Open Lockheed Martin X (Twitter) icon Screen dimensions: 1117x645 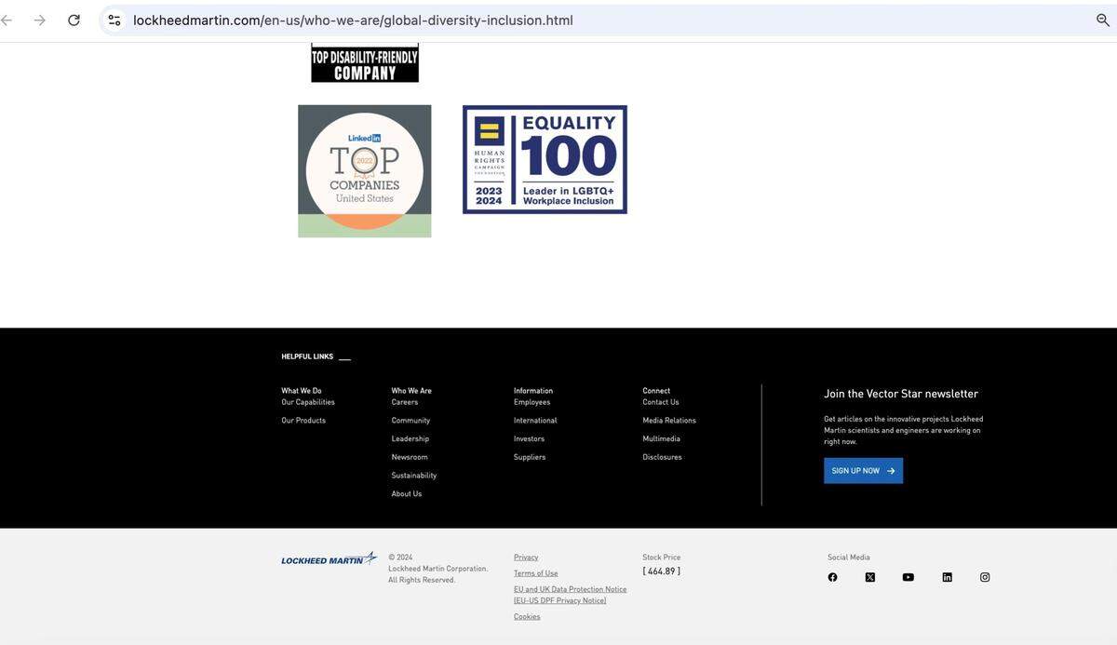tap(870, 577)
